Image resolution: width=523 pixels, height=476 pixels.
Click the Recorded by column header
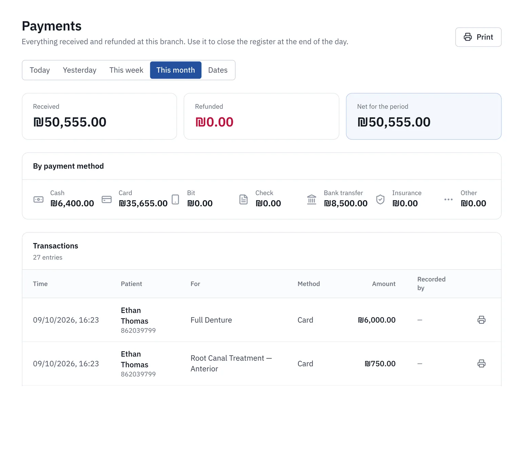pyautogui.click(x=431, y=284)
